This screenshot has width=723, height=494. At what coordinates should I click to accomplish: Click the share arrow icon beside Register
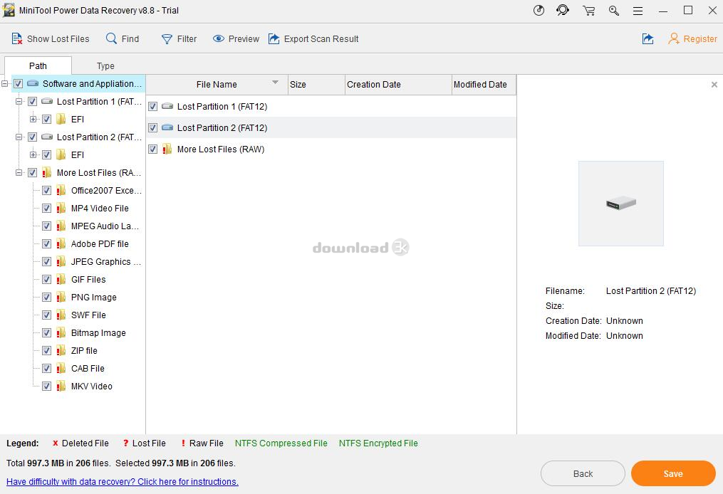point(647,39)
